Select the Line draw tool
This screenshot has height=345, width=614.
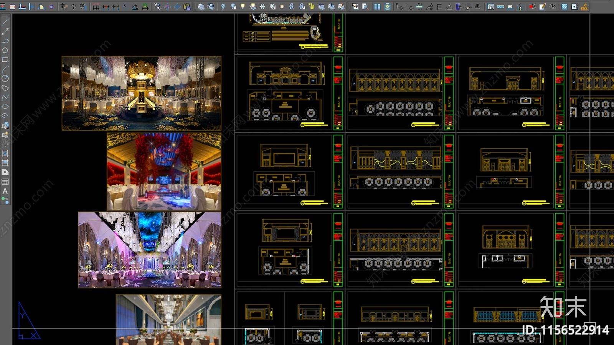click(5, 22)
